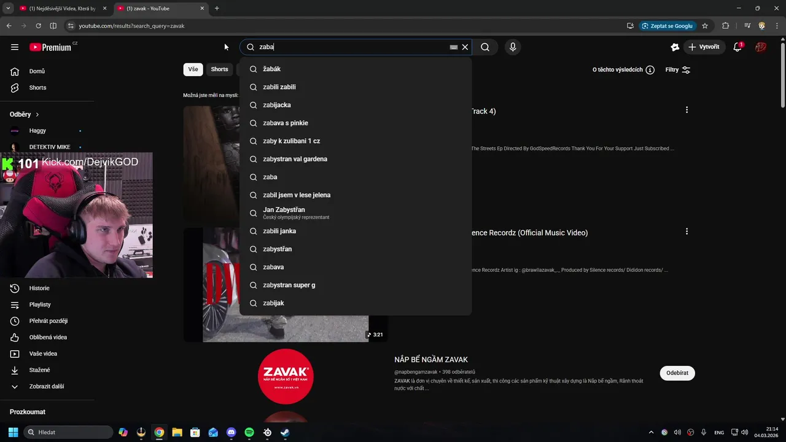Open the Filtry filters panel
786x442 pixels.
(x=678, y=70)
